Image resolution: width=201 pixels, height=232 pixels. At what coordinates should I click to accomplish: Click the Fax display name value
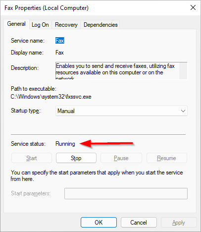click(59, 53)
